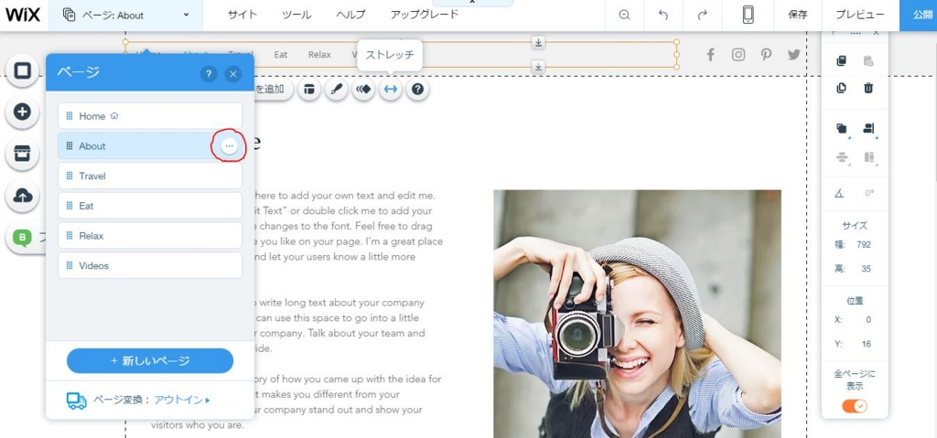The height and width of the screenshot is (438, 937).
Task: Click the Instagram social icon
Action: pos(738,55)
